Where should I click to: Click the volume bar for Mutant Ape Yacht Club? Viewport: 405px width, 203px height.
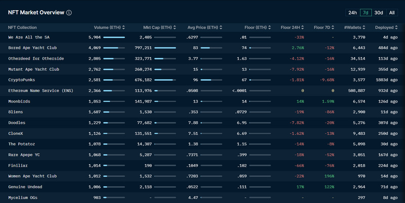[x=114, y=69]
